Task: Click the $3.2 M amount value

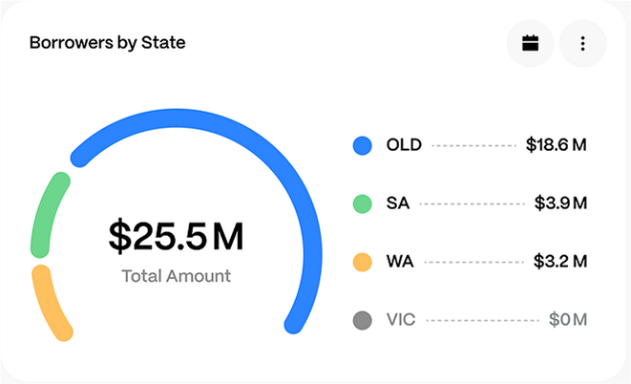Action: click(x=560, y=261)
